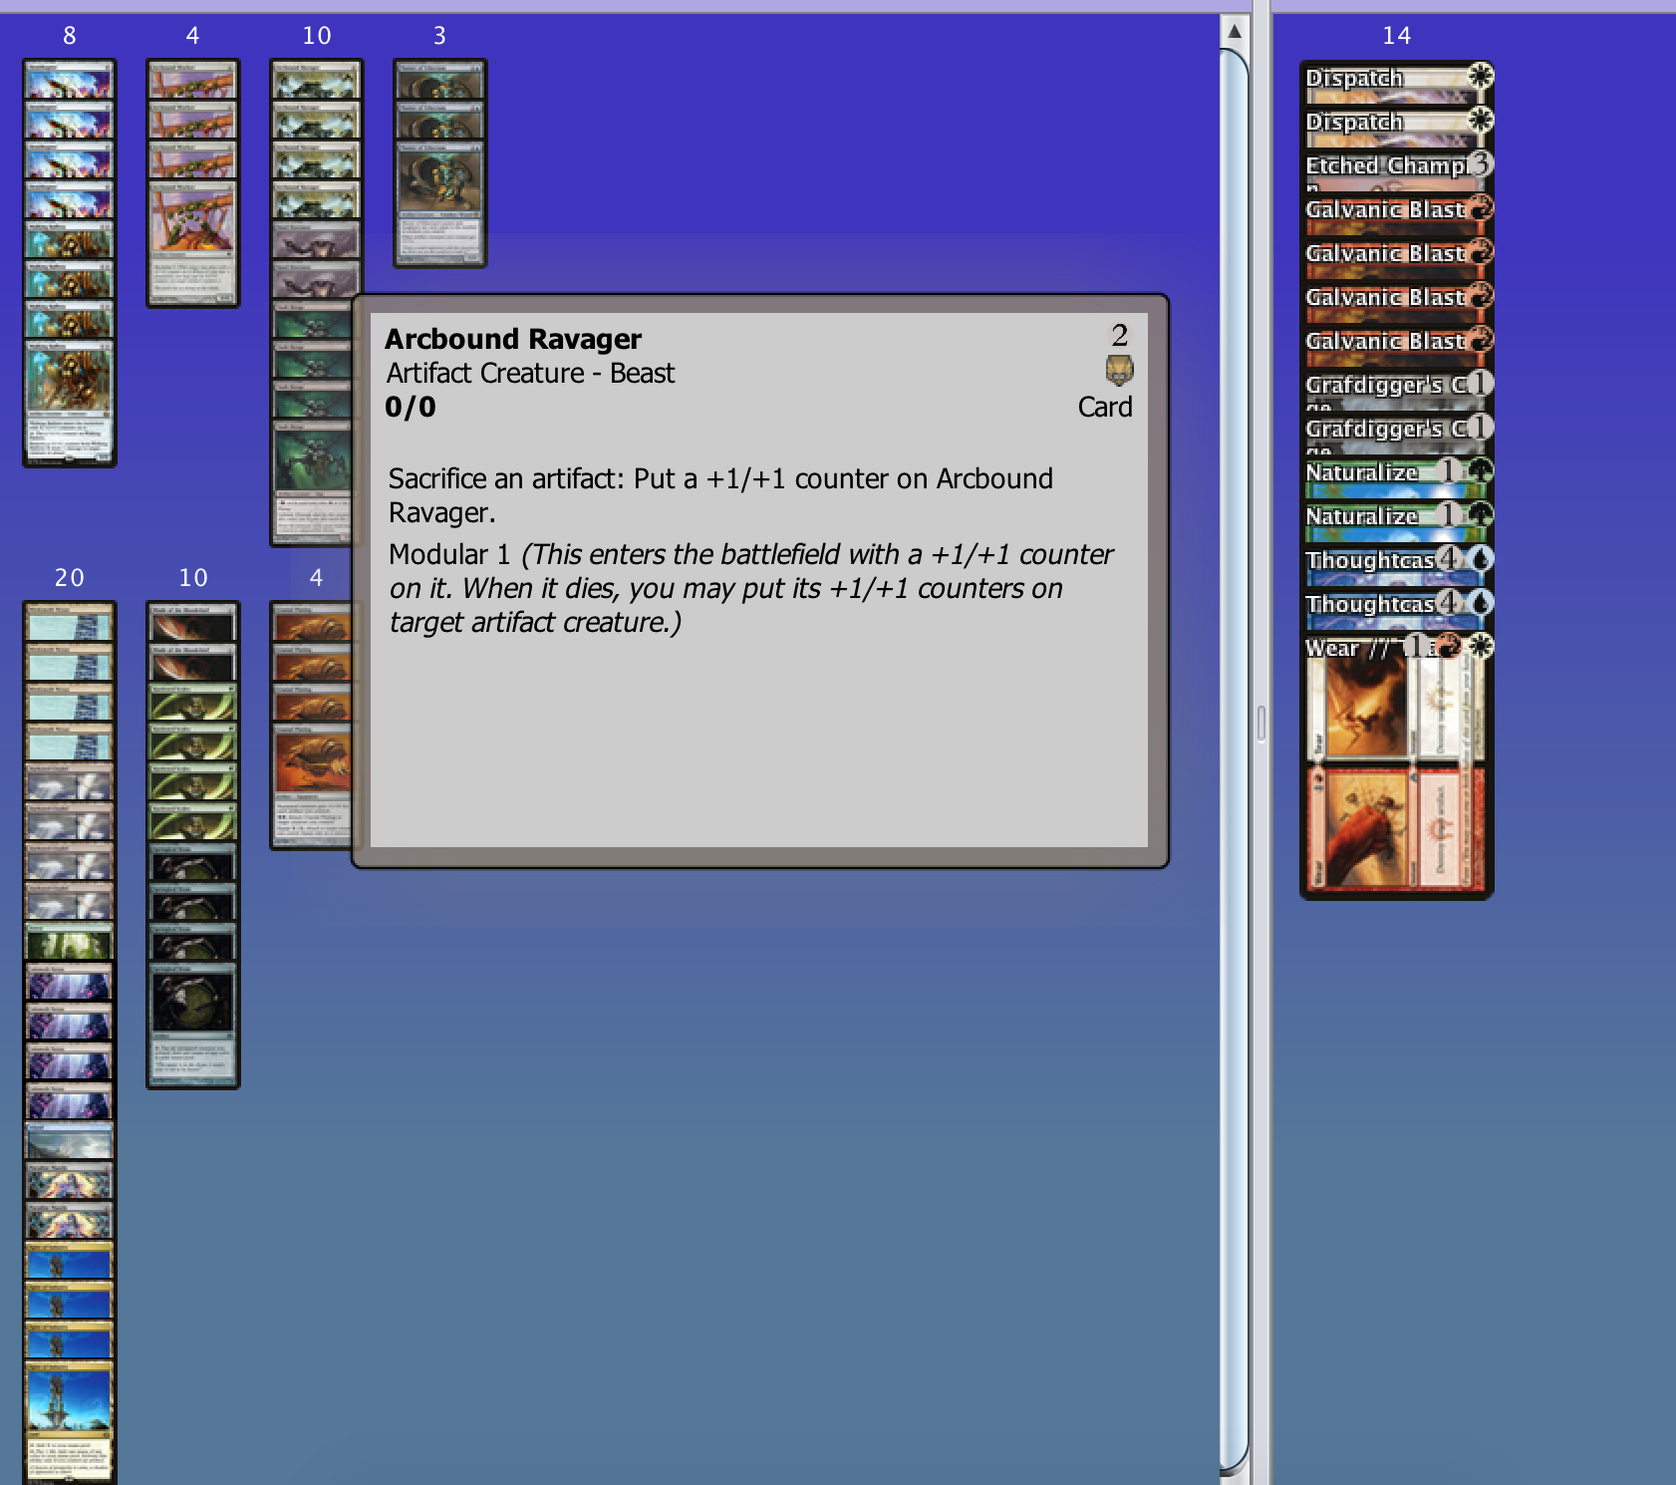The width and height of the screenshot is (1676, 1485).
Task: Click the 3 cost icon on Etched Champion
Action: pos(1481,163)
